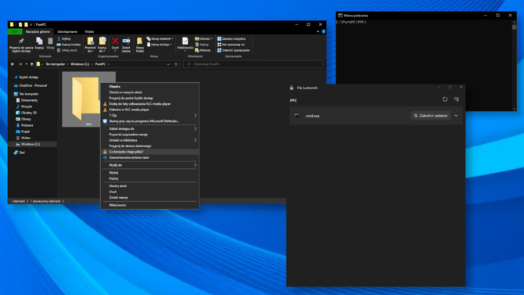The image size is (524, 295).
Task: Choose Co korzysta z tego pliku? entry
Action: click(149, 152)
